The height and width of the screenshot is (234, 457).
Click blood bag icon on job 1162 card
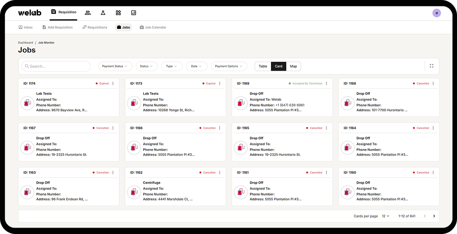(x=134, y=192)
